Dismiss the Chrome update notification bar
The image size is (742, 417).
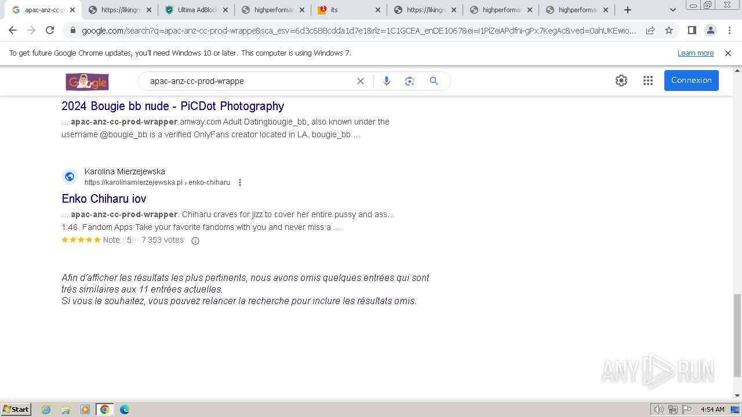click(x=728, y=53)
